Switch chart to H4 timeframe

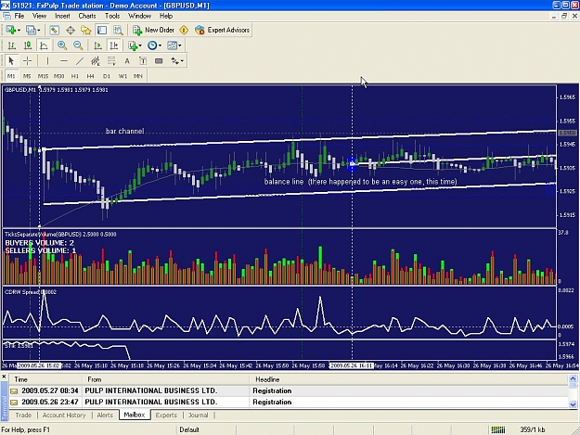[x=90, y=76]
